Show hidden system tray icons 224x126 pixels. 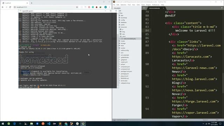pyautogui.click(x=203, y=124)
